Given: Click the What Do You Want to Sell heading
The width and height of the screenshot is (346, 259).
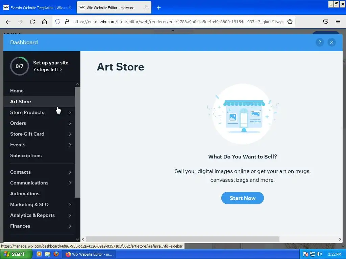Looking at the screenshot, I should click(243, 156).
